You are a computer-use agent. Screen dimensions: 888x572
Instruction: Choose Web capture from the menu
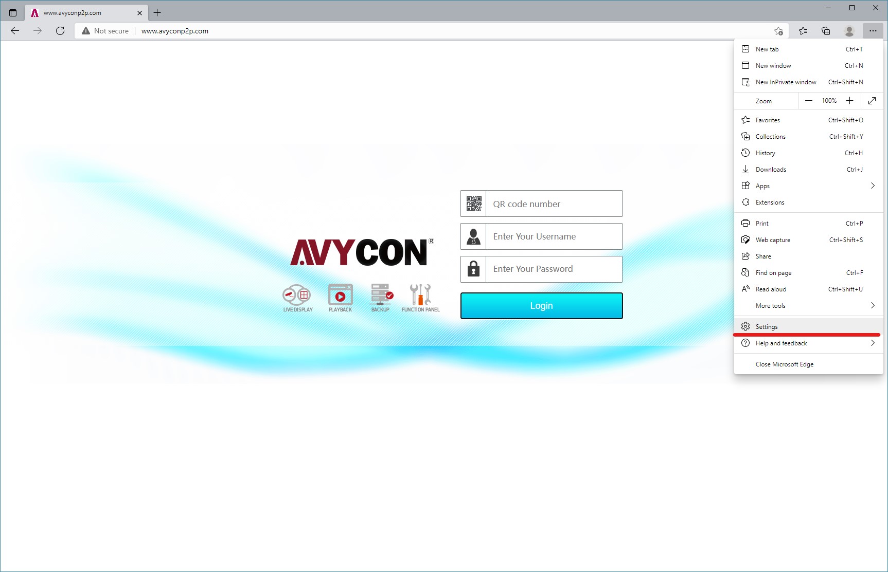coord(809,240)
